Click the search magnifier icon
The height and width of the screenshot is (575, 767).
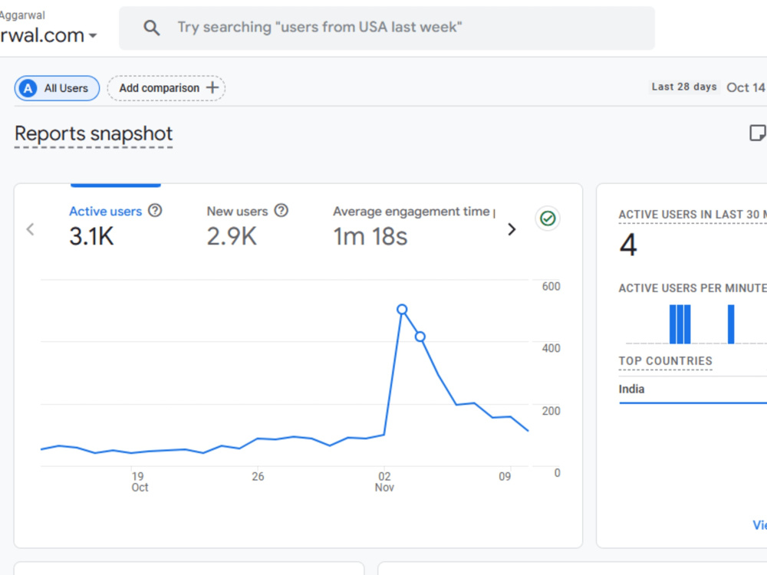pyautogui.click(x=152, y=28)
